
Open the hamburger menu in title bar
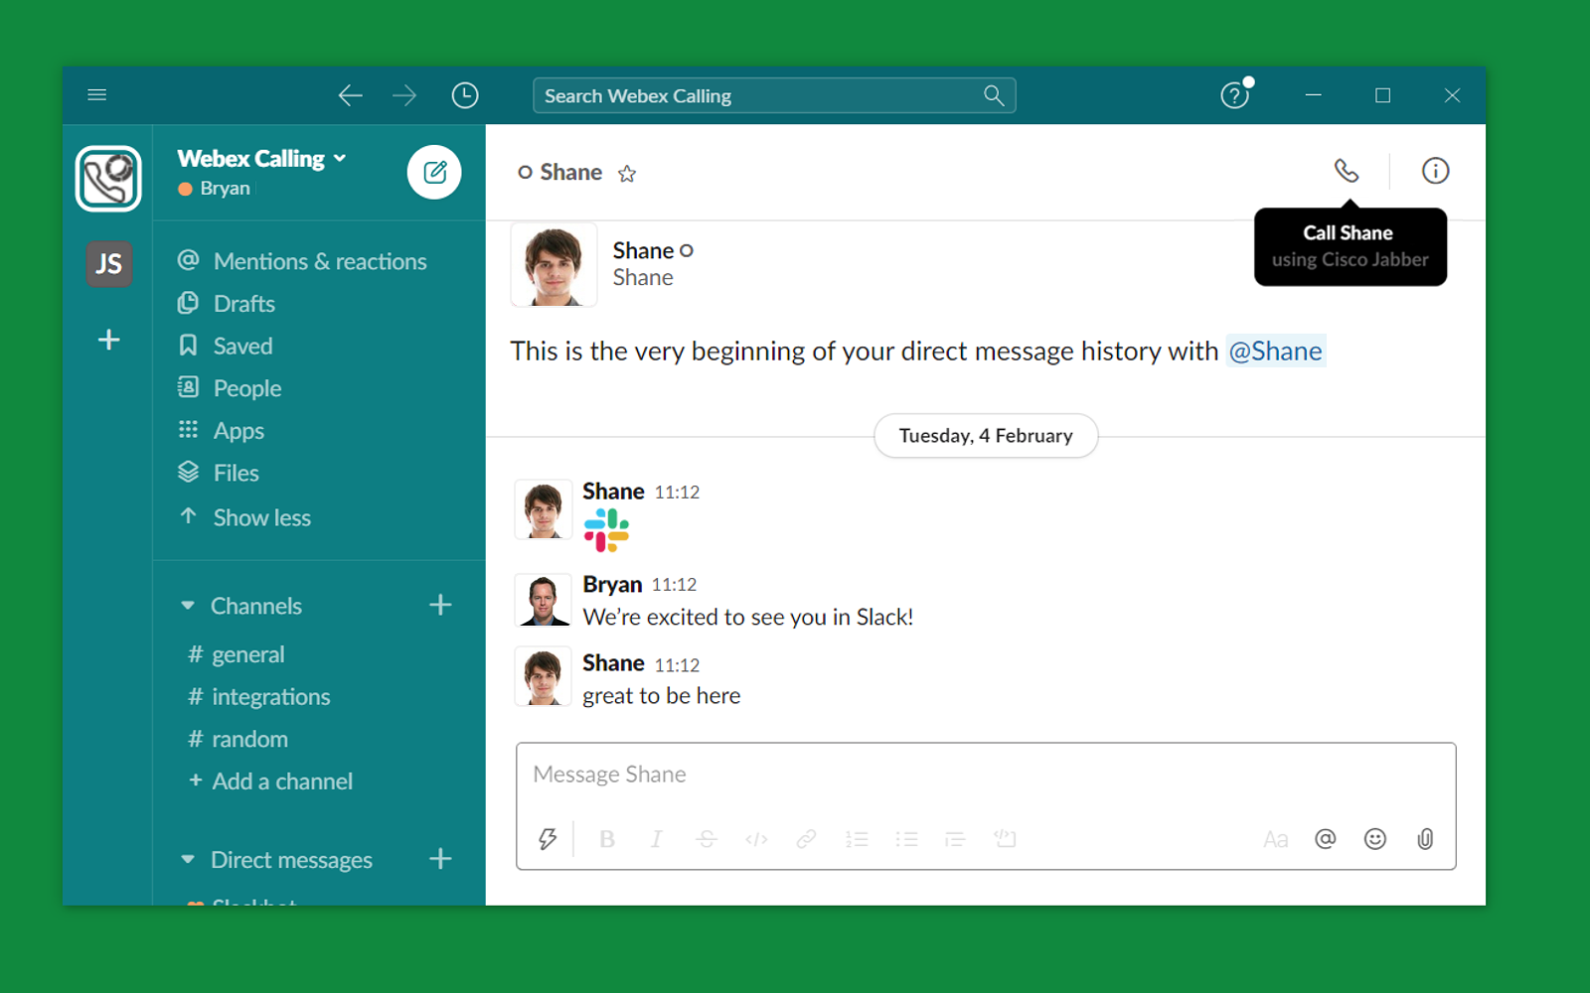96,95
